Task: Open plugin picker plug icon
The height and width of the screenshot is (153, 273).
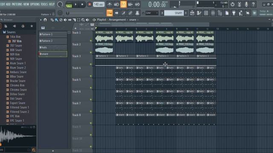Action: (234, 13)
